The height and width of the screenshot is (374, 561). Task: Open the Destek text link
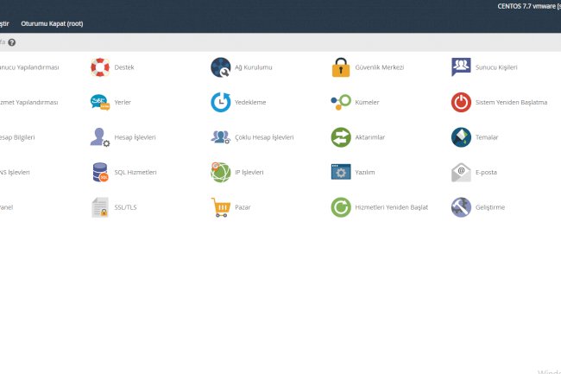(124, 67)
